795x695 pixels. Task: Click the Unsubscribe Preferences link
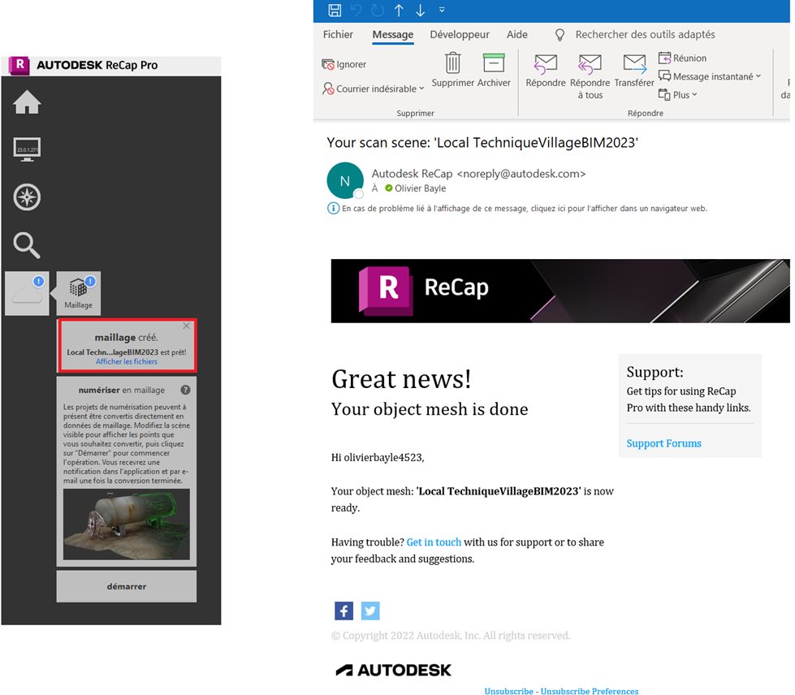590,691
